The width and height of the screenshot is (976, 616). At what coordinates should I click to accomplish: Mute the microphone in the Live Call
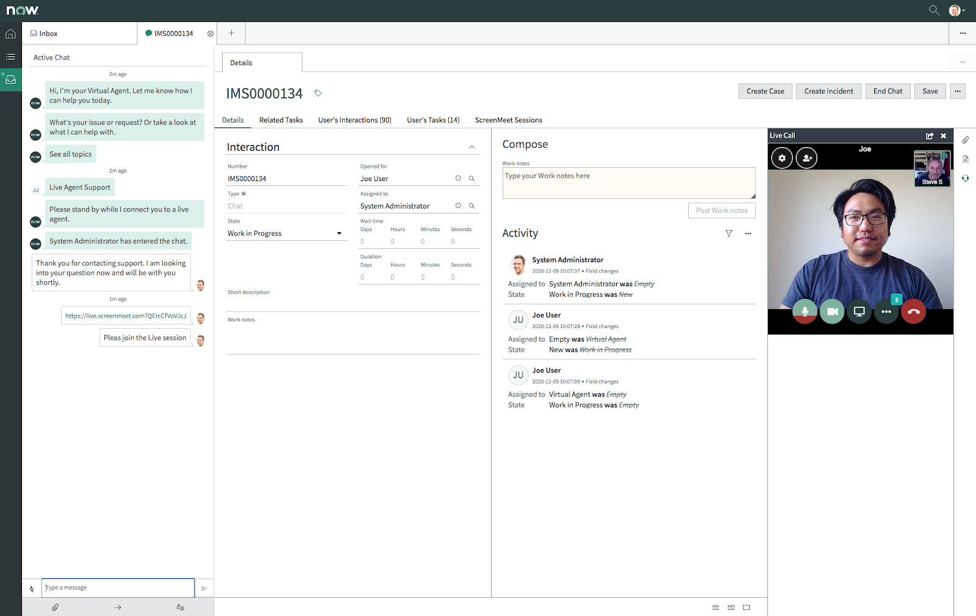[x=805, y=311]
